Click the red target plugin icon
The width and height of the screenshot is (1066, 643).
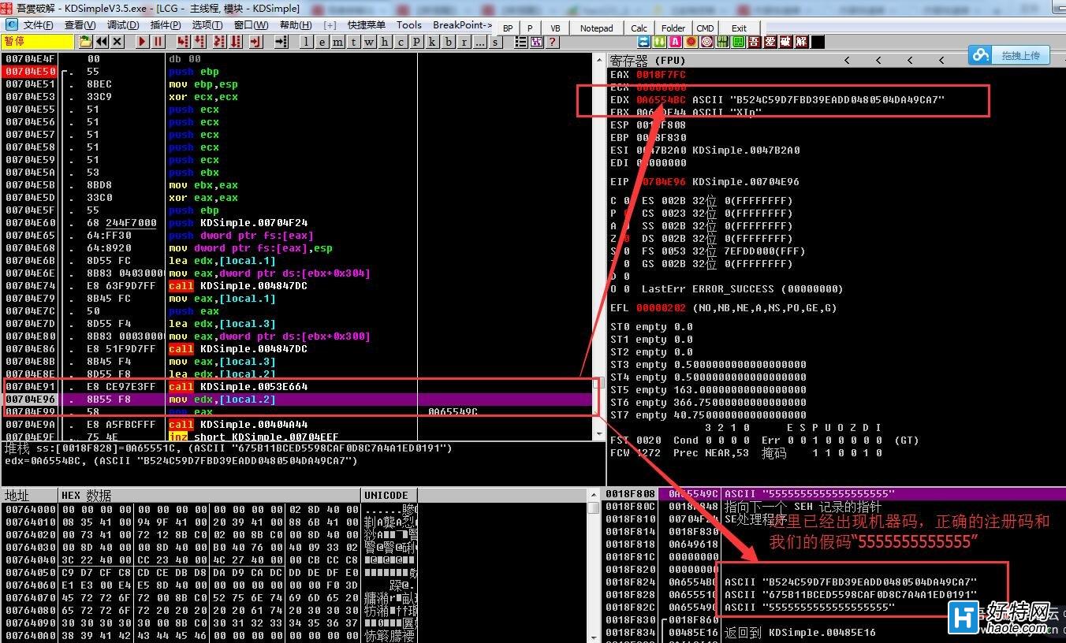pos(707,42)
